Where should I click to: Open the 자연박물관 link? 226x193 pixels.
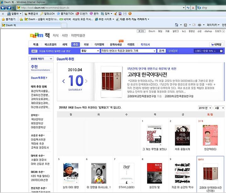78,35
